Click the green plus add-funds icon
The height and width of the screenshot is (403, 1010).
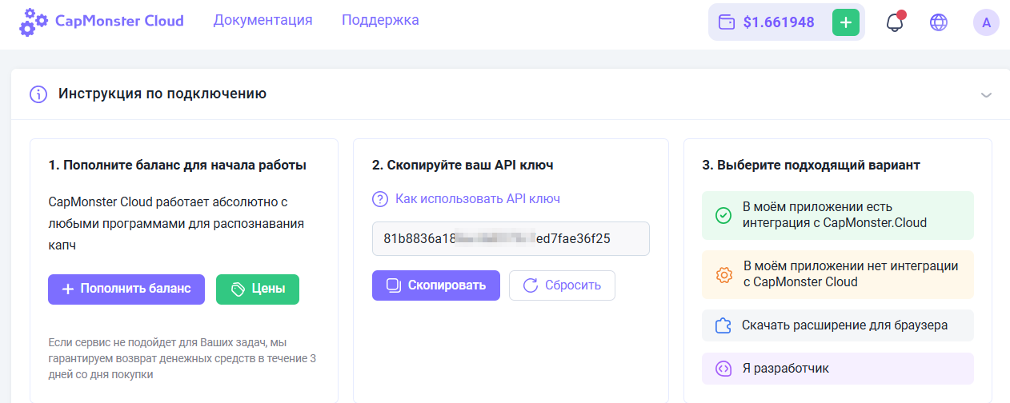point(845,22)
